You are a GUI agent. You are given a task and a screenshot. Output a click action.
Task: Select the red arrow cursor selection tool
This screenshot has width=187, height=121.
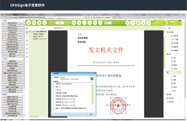pyautogui.click(x=74, y=23)
